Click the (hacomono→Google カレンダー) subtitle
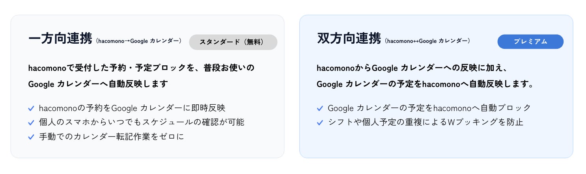The height and width of the screenshot is (174, 586). pyautogui.click(x=139, y=41)
